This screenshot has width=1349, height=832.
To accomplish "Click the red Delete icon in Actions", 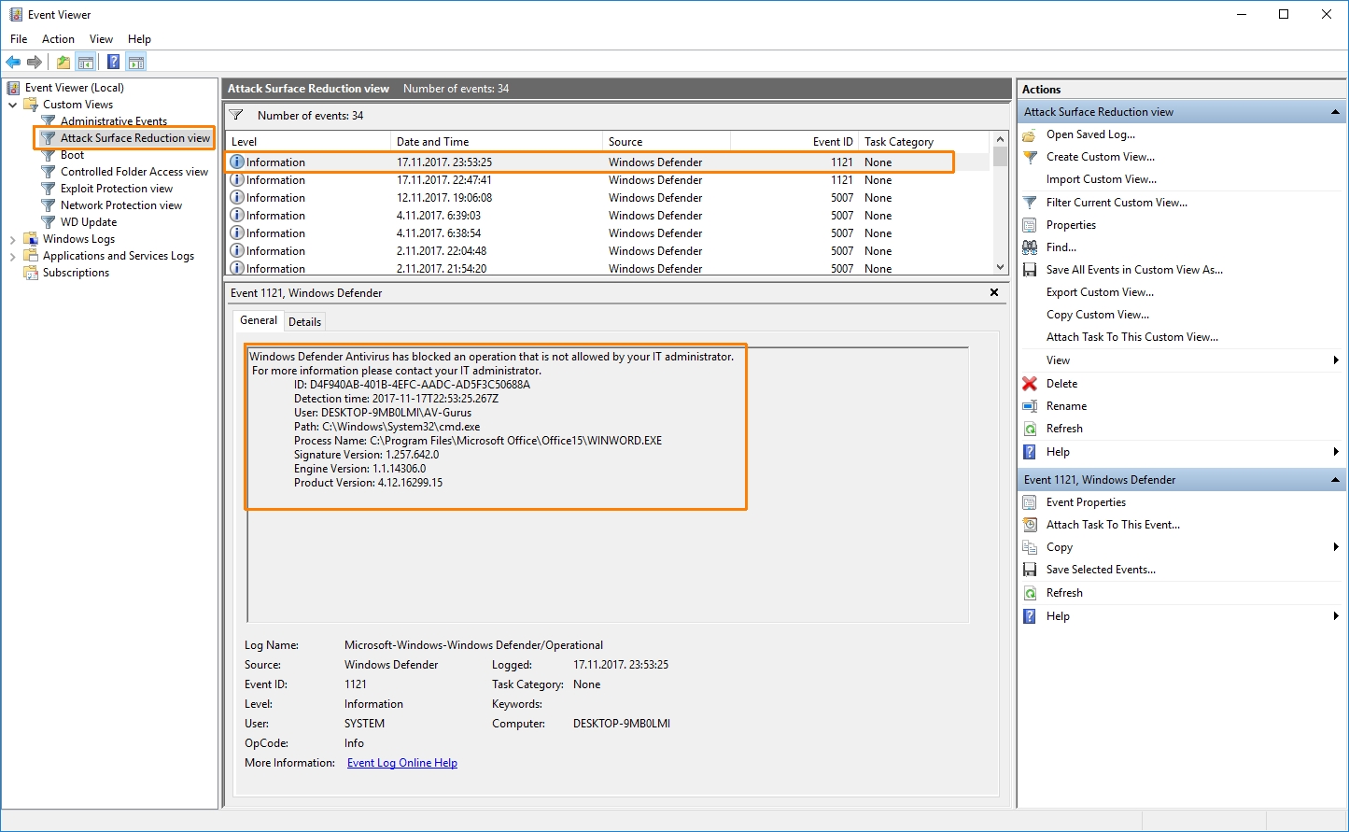I will tap(1030, 384).
